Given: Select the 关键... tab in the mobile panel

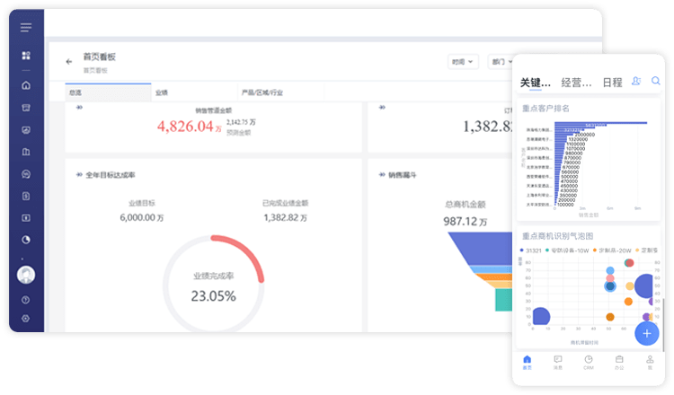Looking at the screenshot, I should point(536,82).
